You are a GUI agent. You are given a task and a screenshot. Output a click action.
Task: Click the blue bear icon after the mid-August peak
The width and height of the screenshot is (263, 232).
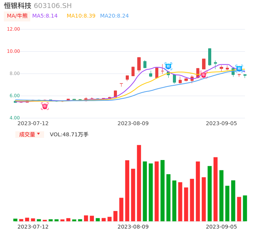pos(168,66)
